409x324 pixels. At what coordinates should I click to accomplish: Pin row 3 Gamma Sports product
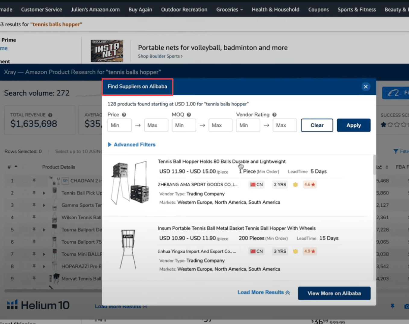[34, 205]
